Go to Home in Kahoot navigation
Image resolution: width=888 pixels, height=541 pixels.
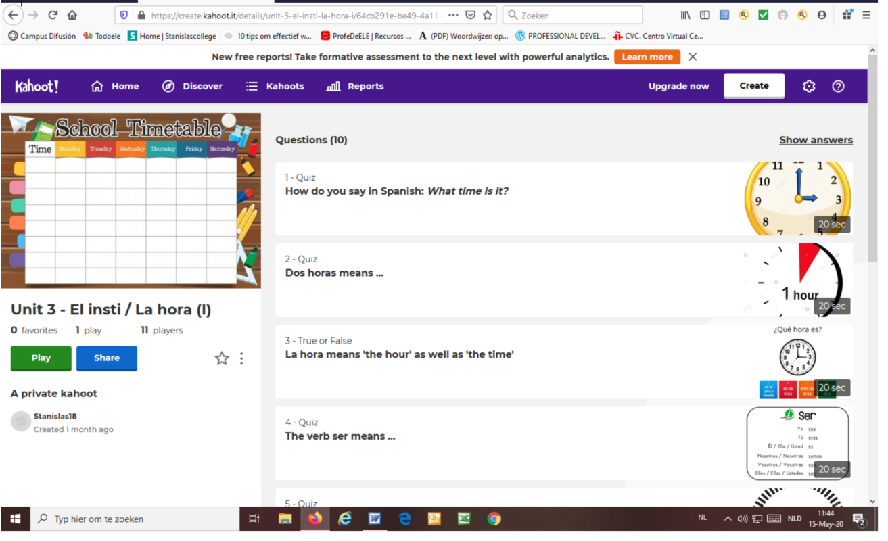tap(115, 86)
